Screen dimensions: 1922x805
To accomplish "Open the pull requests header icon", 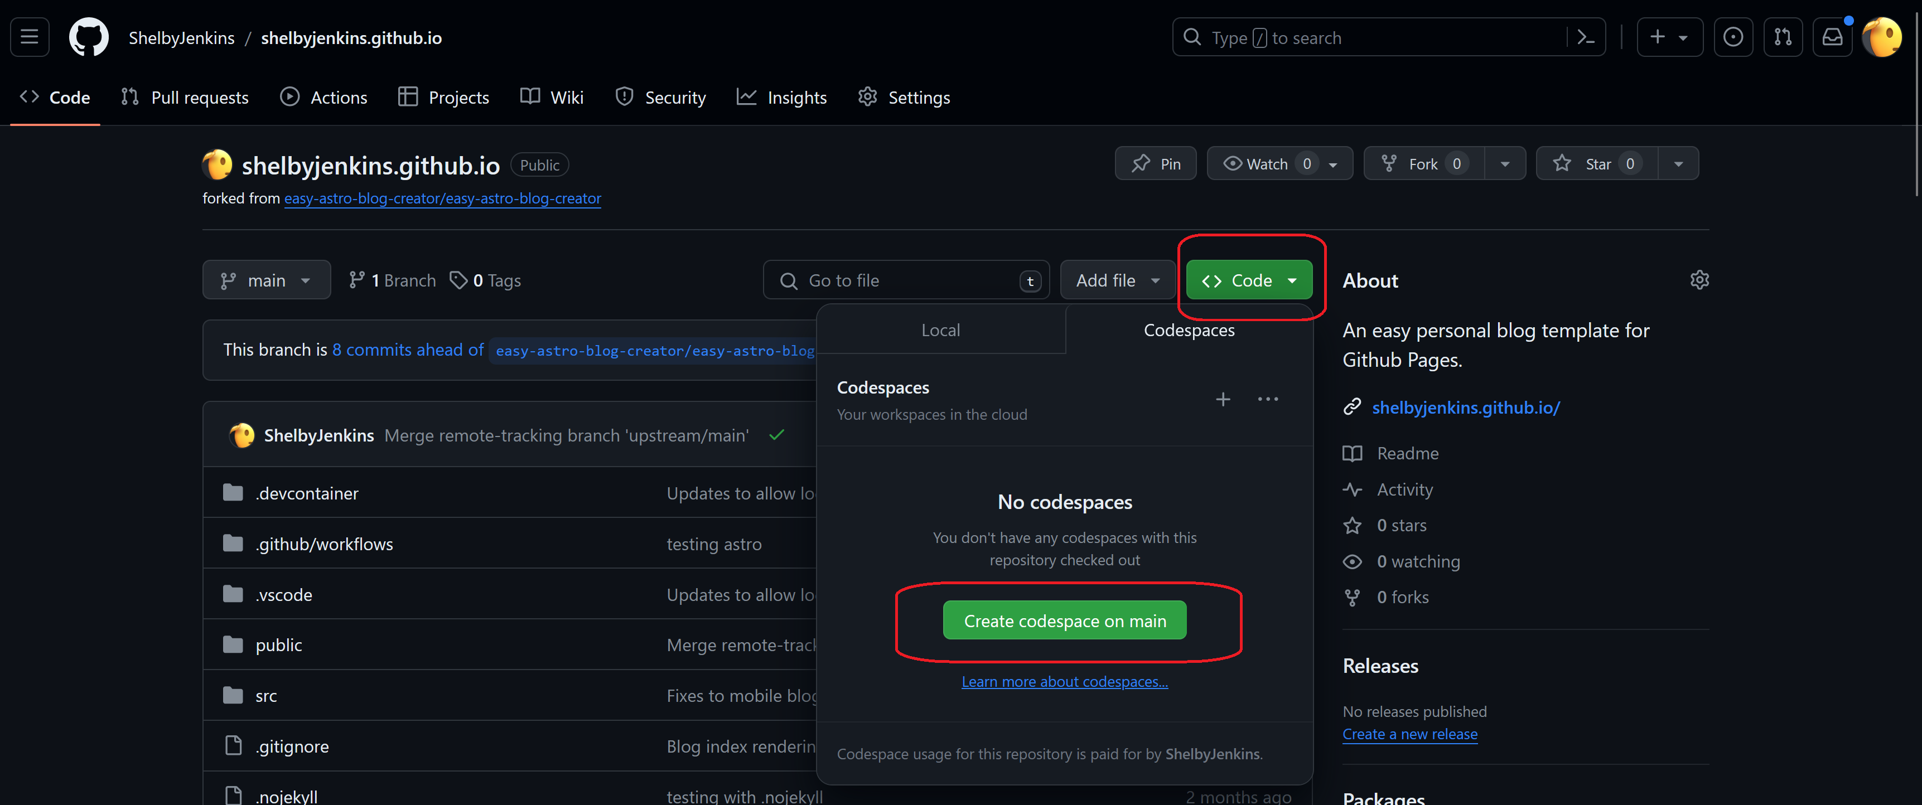I will click(1783, 37).
